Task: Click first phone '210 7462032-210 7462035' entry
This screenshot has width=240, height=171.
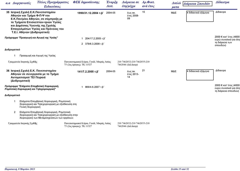Action: pyautogui.click(x=133, y=63)
